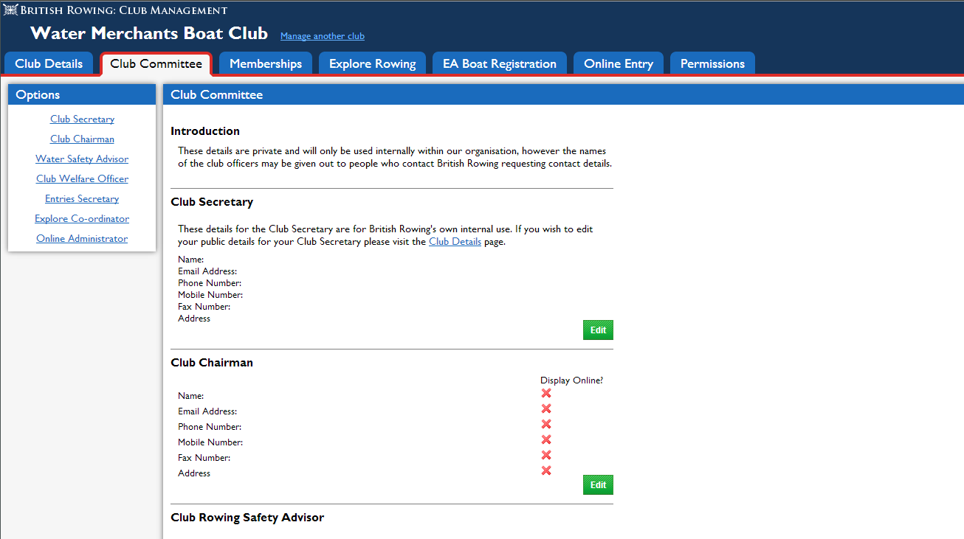
Task: Open Water Safety Advisor option link
Action: tap(82, 159)
